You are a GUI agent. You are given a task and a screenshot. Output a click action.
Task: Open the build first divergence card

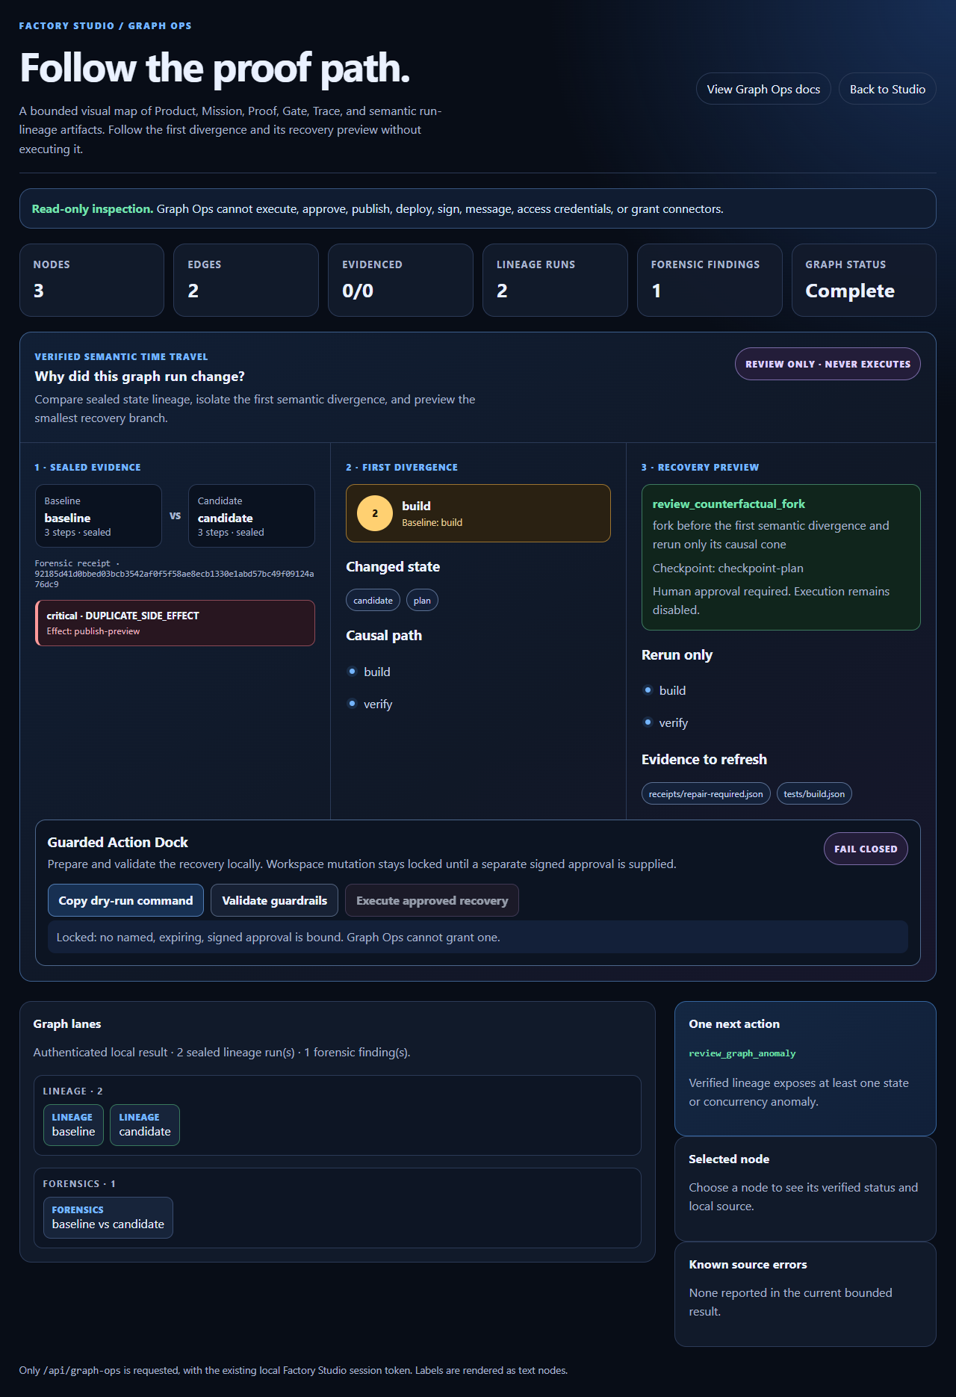pos(478,513)
